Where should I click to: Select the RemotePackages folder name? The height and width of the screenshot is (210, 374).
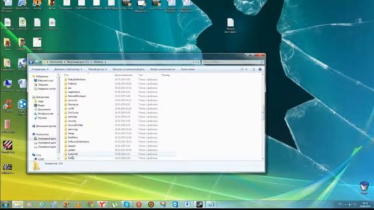point(77,96)
